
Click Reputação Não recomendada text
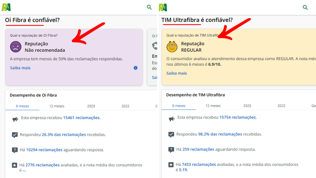45,47
